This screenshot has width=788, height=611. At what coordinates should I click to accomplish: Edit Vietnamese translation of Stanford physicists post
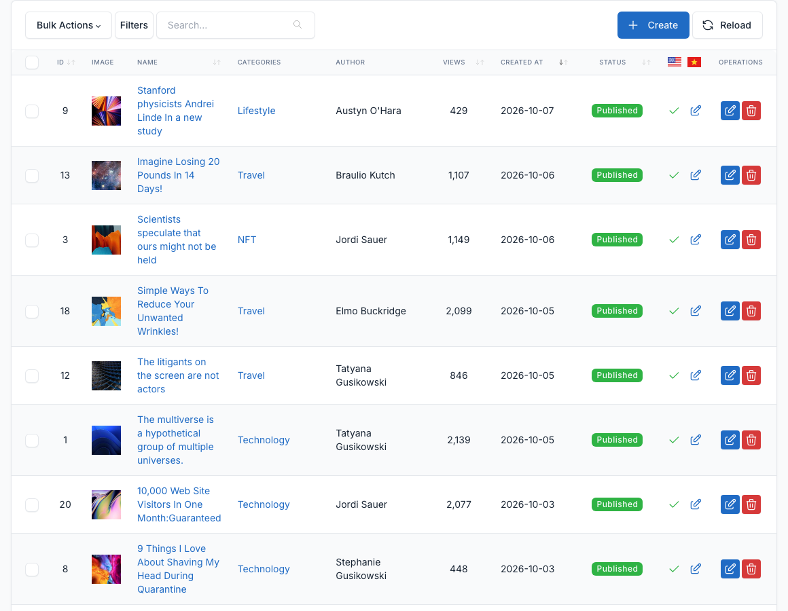(x=696, y=111)
